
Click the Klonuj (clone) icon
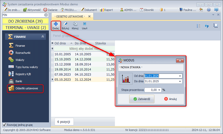(x=75, y=24)
